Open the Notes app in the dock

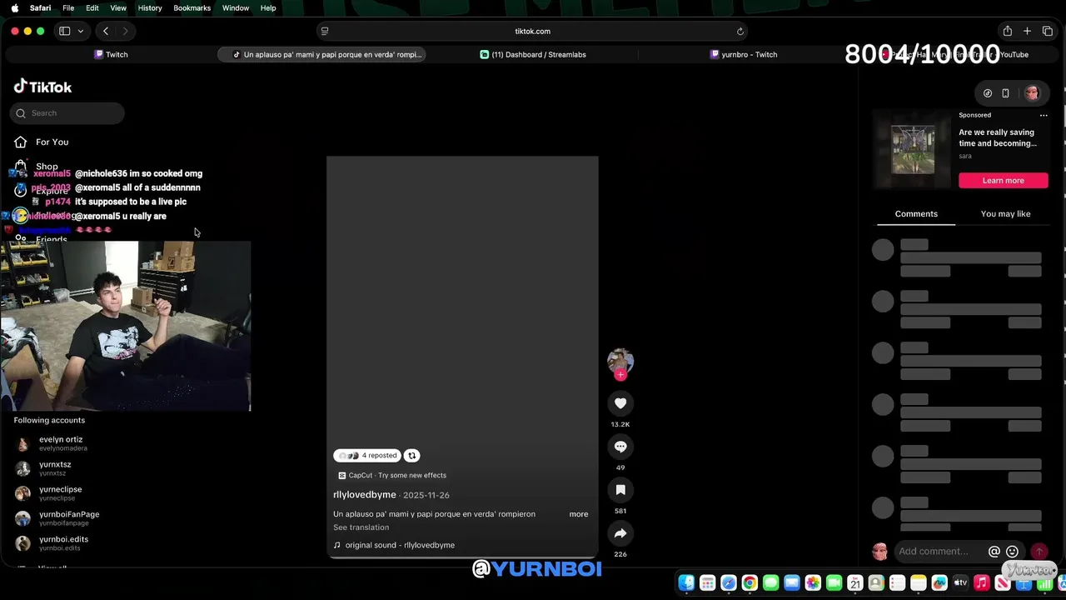(x=919, y=583)
